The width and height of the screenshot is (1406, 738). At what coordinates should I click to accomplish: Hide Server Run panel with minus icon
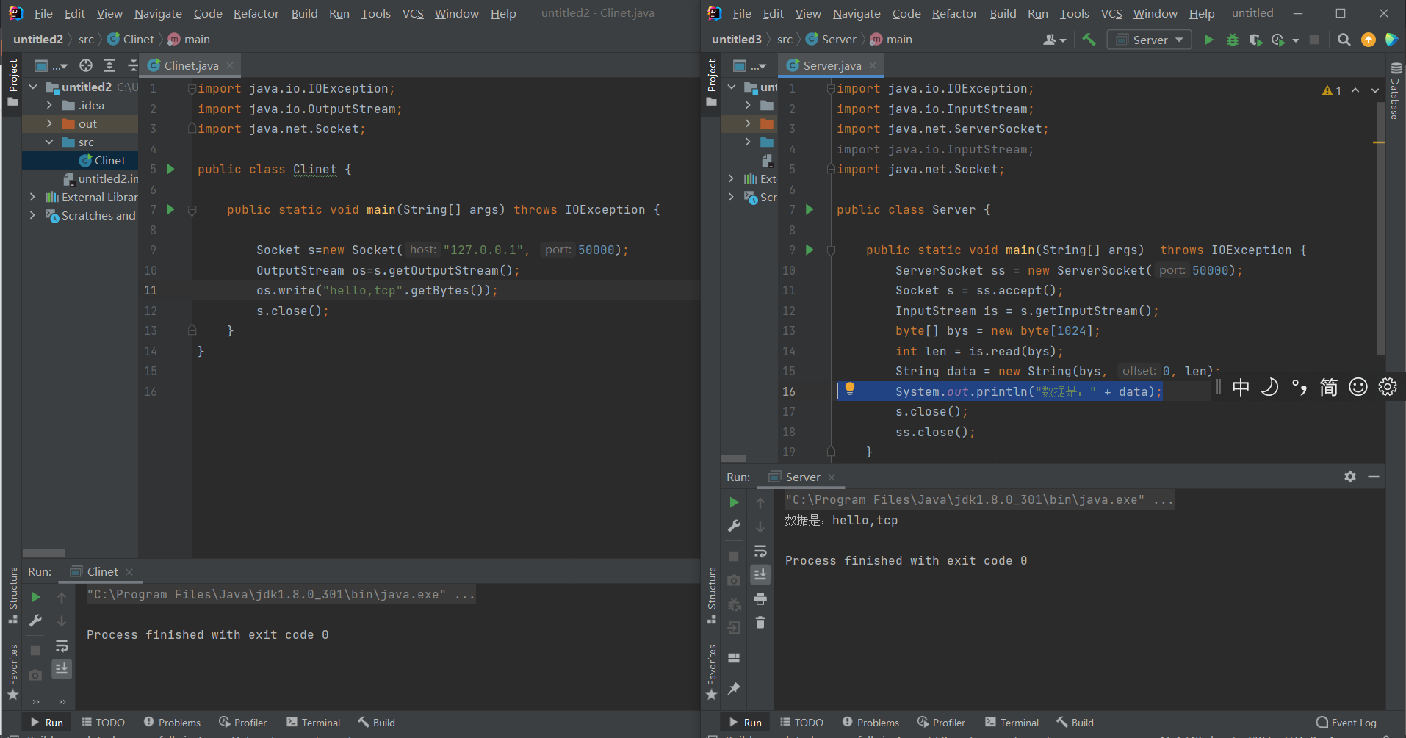tap(1374, 477)
